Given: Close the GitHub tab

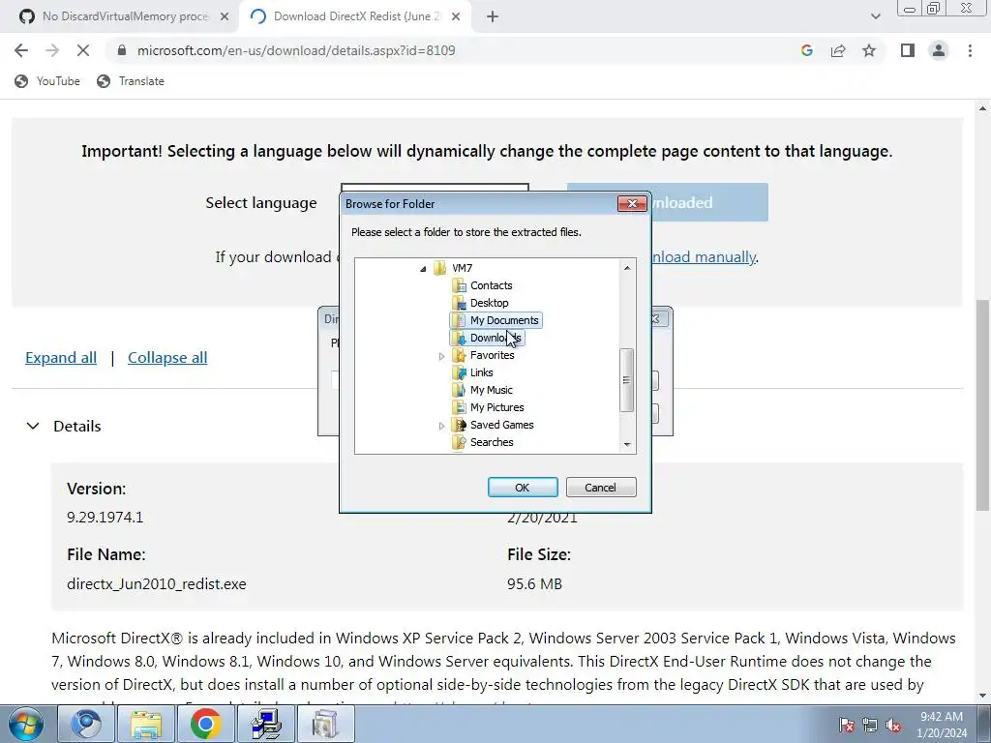Looking at the screenshot, I should 225,16.
